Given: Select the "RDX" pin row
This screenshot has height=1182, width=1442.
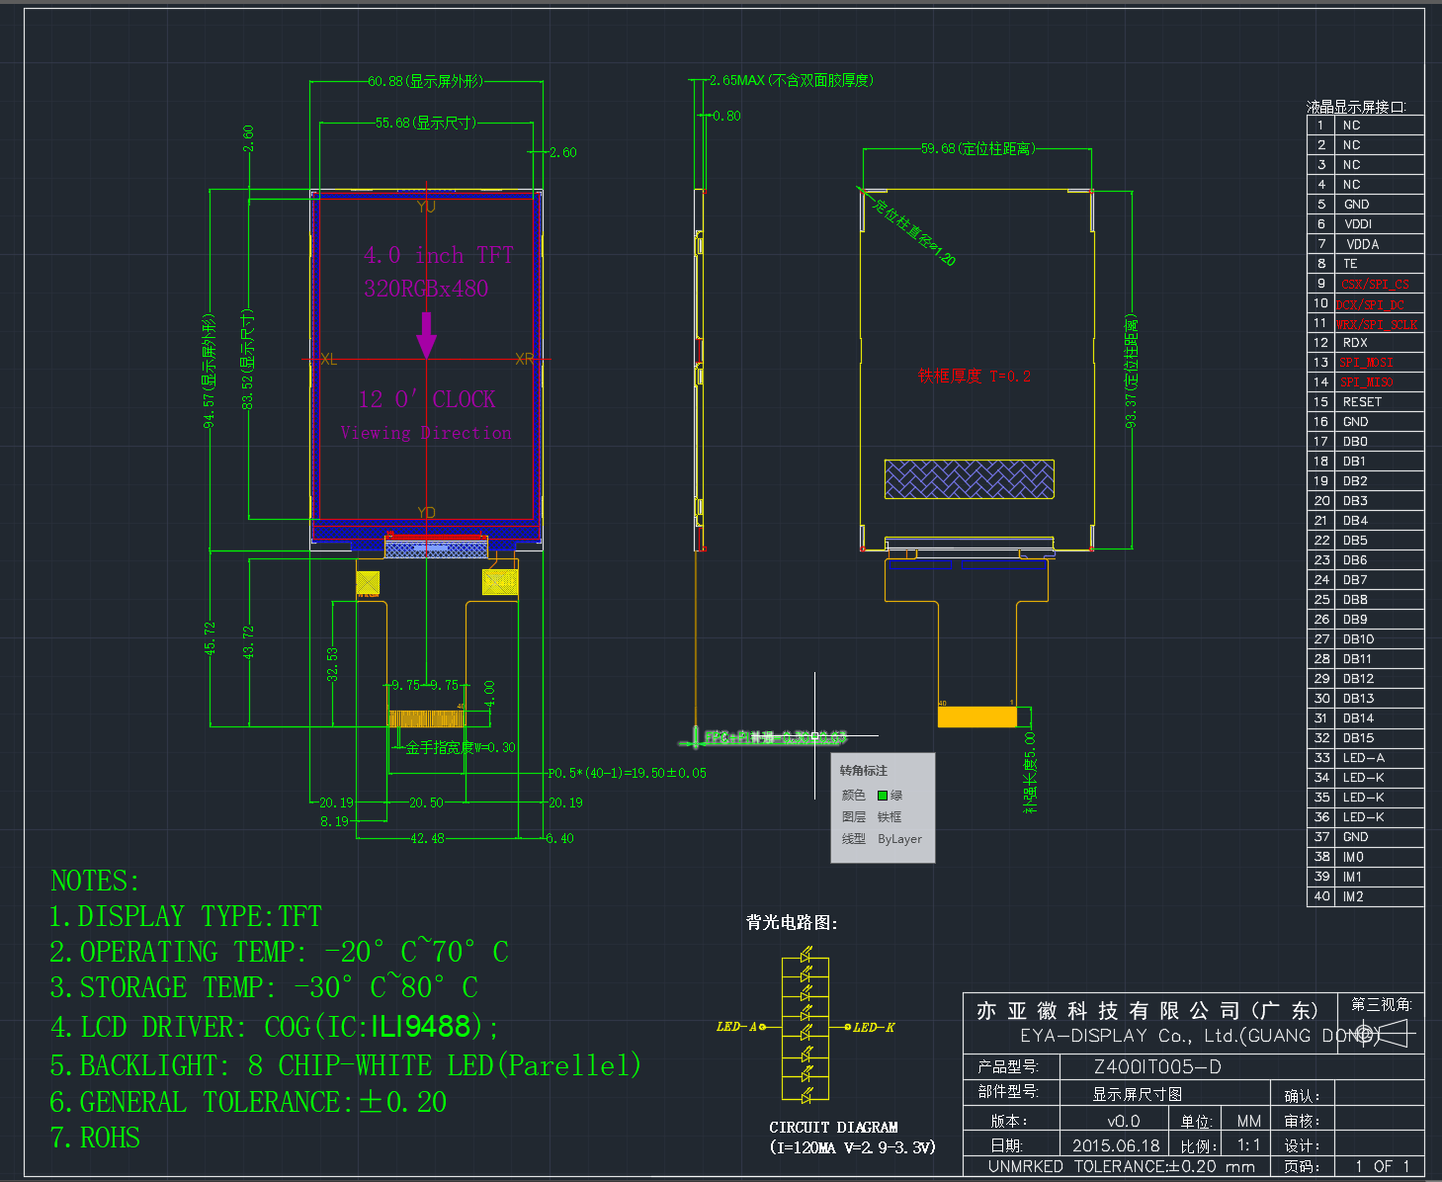Looking at the screenshot, I should [x=1365, y=343].
